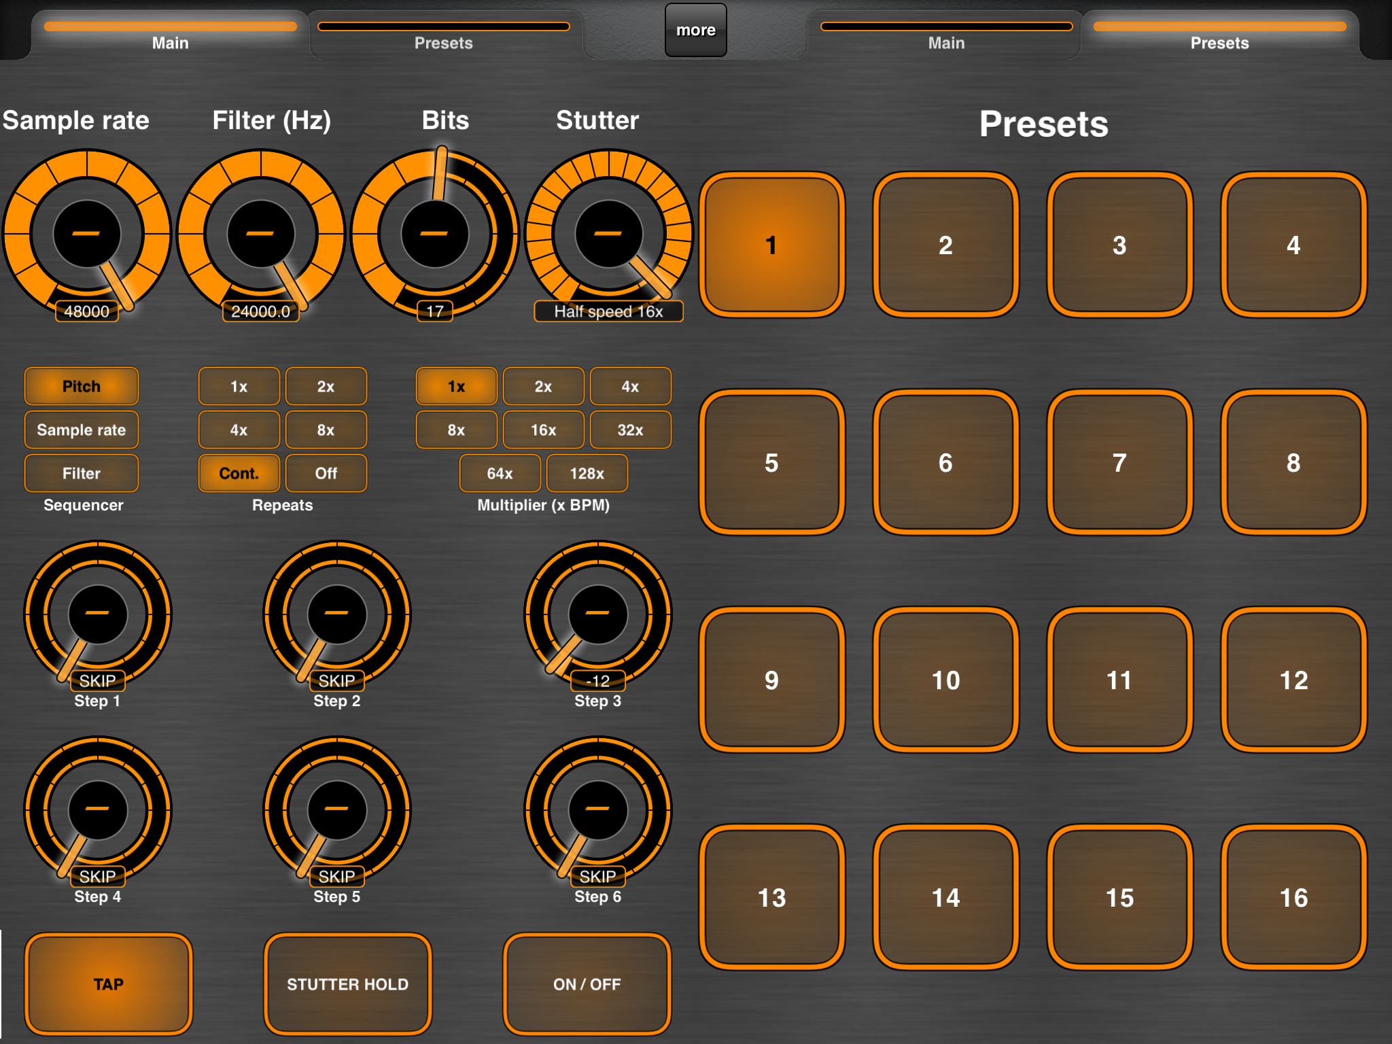Load preset 9

[772, 680]
